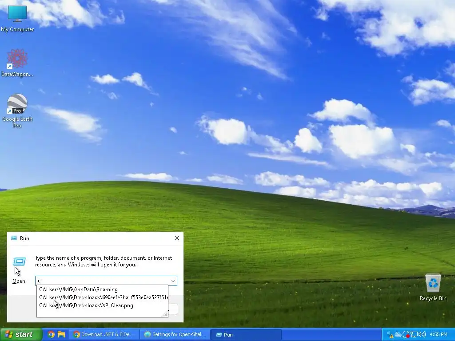
Task: Choose the Downloads\690eefe3ba1f suggestion
Action: [x=102, y=297]
